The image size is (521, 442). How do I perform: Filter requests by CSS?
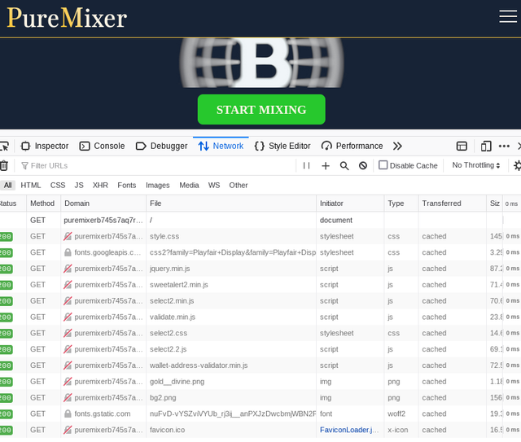[x=58, y=185]
